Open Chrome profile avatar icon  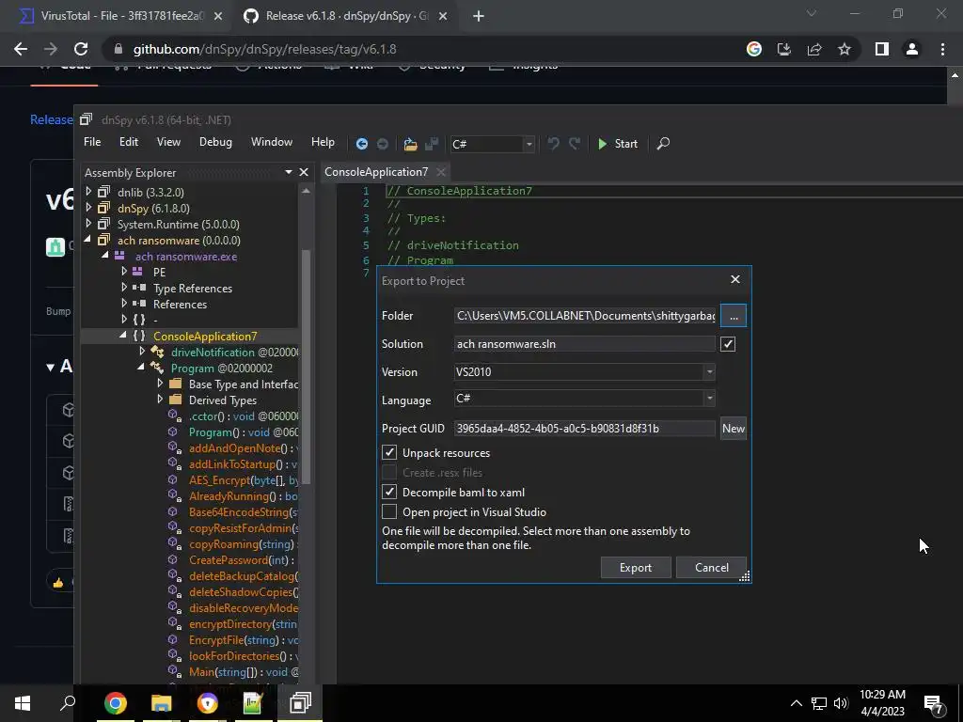[x=912, y=49]
